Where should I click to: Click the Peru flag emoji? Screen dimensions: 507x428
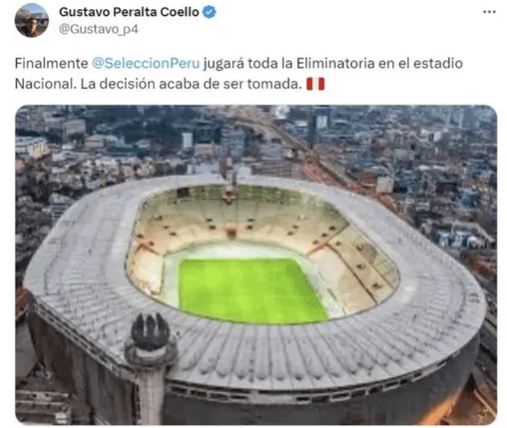315,84
